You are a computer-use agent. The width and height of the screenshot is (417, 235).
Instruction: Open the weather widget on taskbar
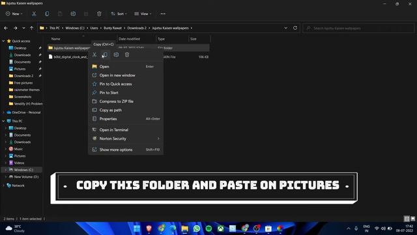[16, 228]
